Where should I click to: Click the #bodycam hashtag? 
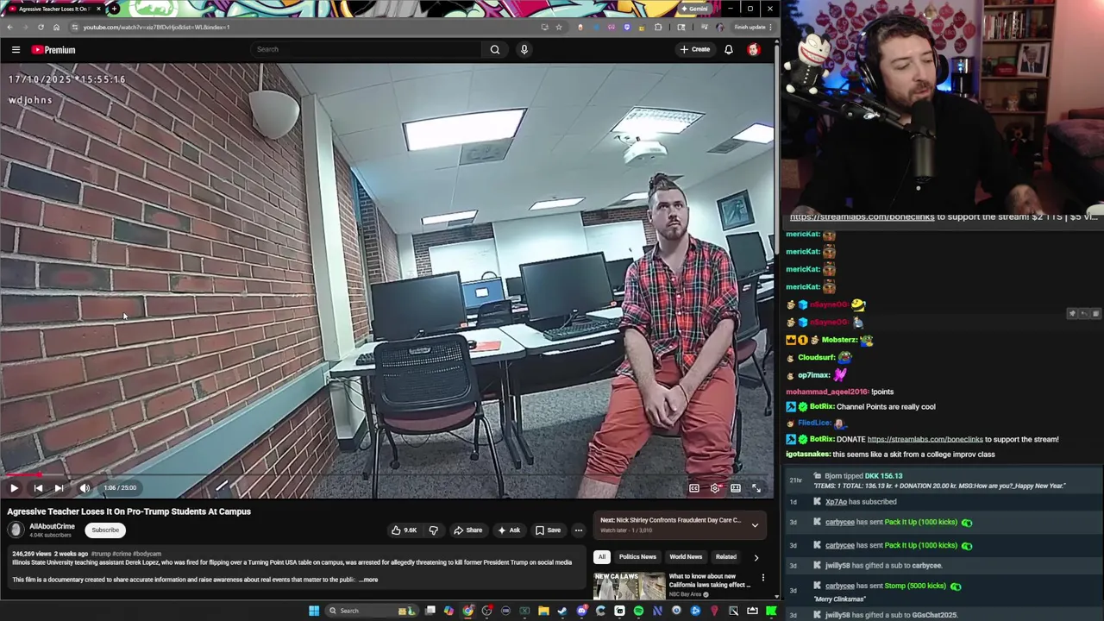[x=147, y=554]
